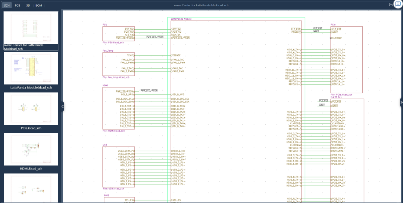Screen dimensions: 403x203
Task: Open the HDMI.kicad_sch sheet thumbnail
Action: tap(31, 152)
